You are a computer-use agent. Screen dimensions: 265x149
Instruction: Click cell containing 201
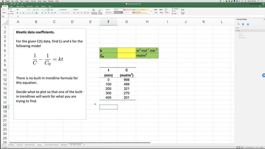127,98
